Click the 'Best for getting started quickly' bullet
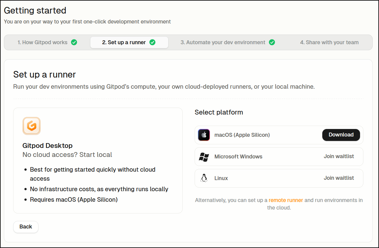 (93, 174)
